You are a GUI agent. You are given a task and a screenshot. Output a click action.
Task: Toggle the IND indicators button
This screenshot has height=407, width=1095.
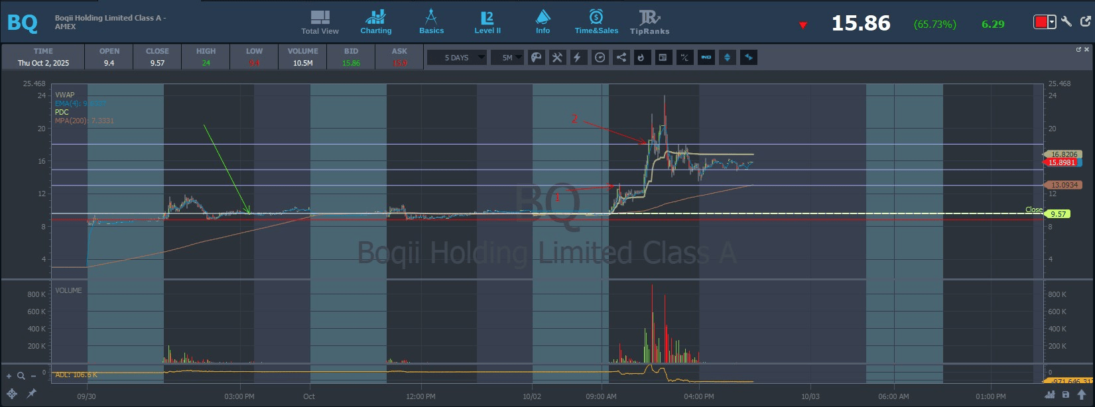(706, 58)
